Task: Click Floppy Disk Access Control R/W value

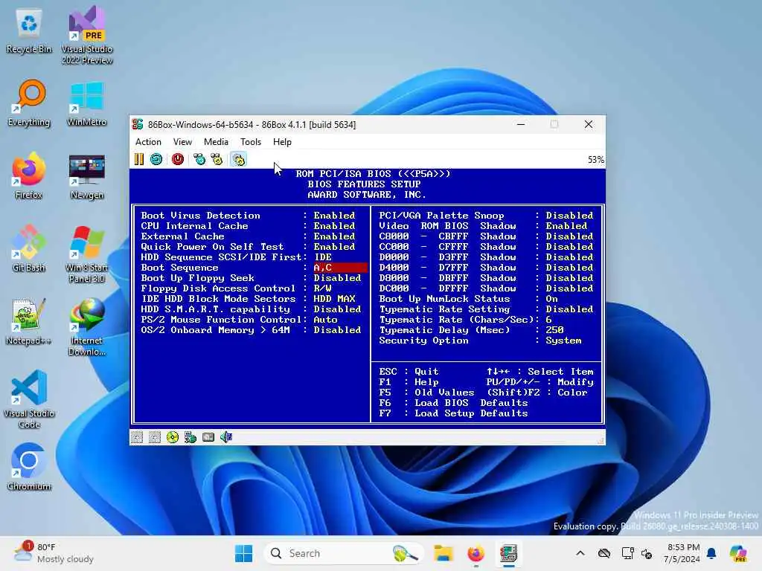Action: point(323,288)
